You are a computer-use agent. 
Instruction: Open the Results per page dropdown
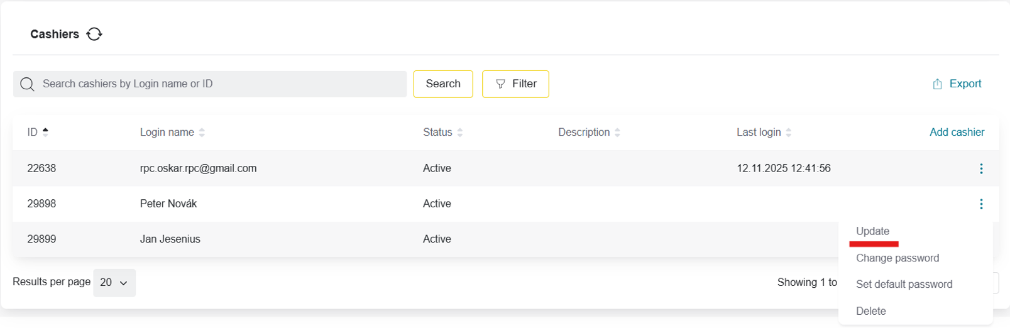[x=114, y=283]
